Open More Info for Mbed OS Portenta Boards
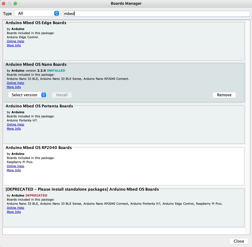This screenshot has height=247, width=252. point(14,129)
